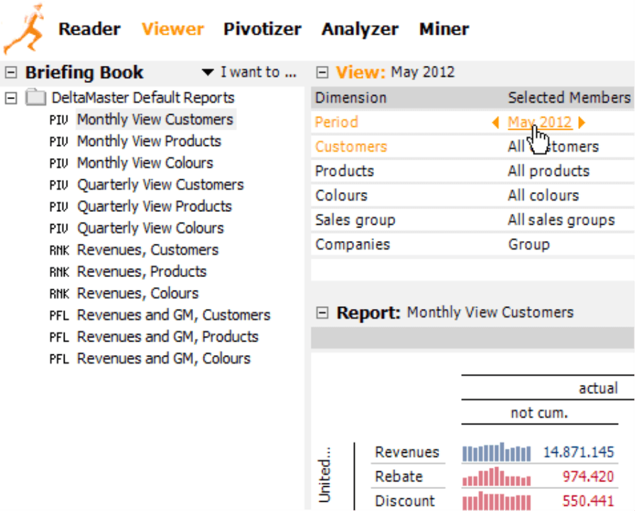Click the PIV icon beside Quarterly View Customers
The width and height of the screenshot is (635, 511).
pos(59,185)
